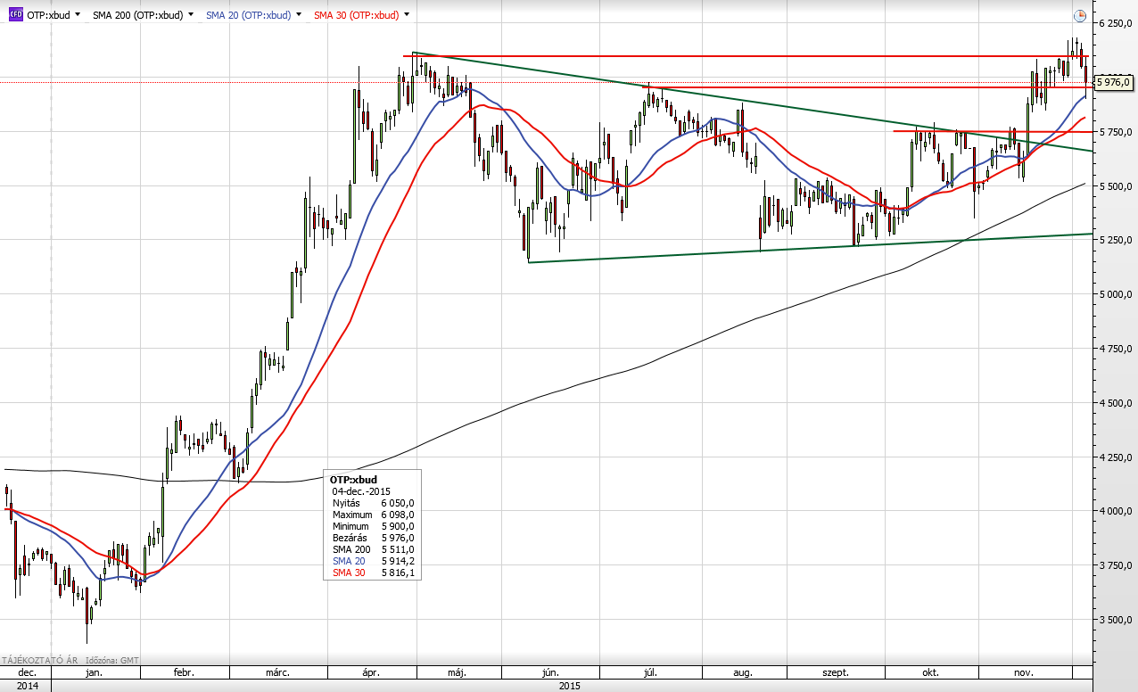Viewport: 1138px width, 692px height.
Task: Click the 'jún.' month label on the time axis
Action: (x=550, y=672)
